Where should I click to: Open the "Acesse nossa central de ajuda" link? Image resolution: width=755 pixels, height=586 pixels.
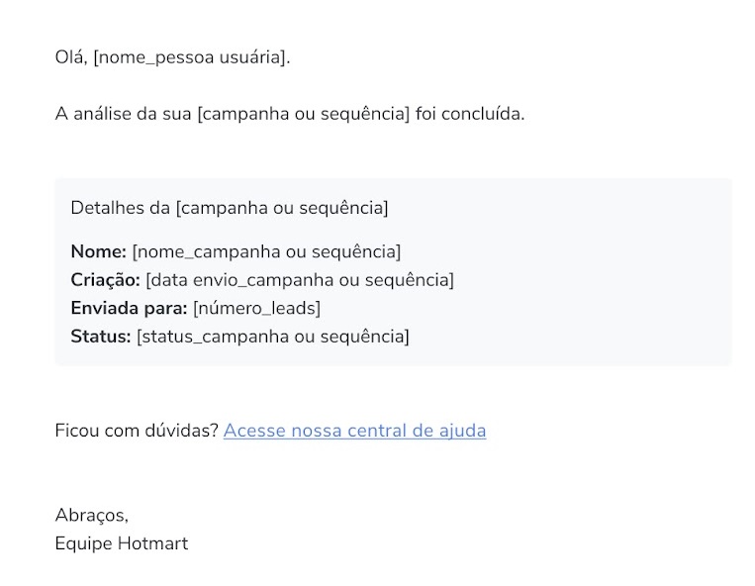[354, 431]
